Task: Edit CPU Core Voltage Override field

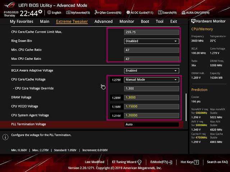Action: tap(151, 89)
